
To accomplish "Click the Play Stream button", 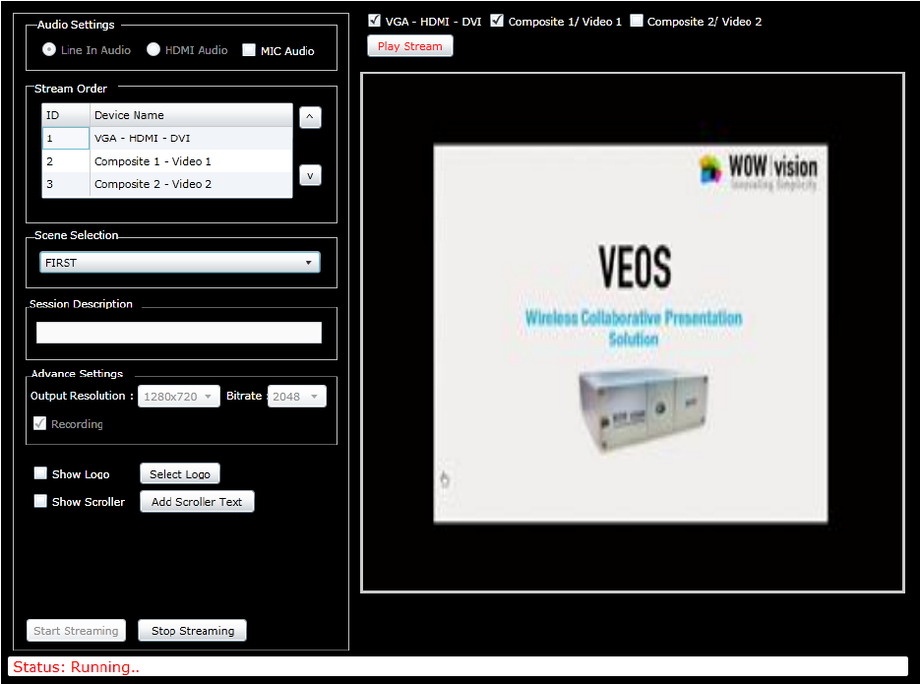I will tap(409, 45).
